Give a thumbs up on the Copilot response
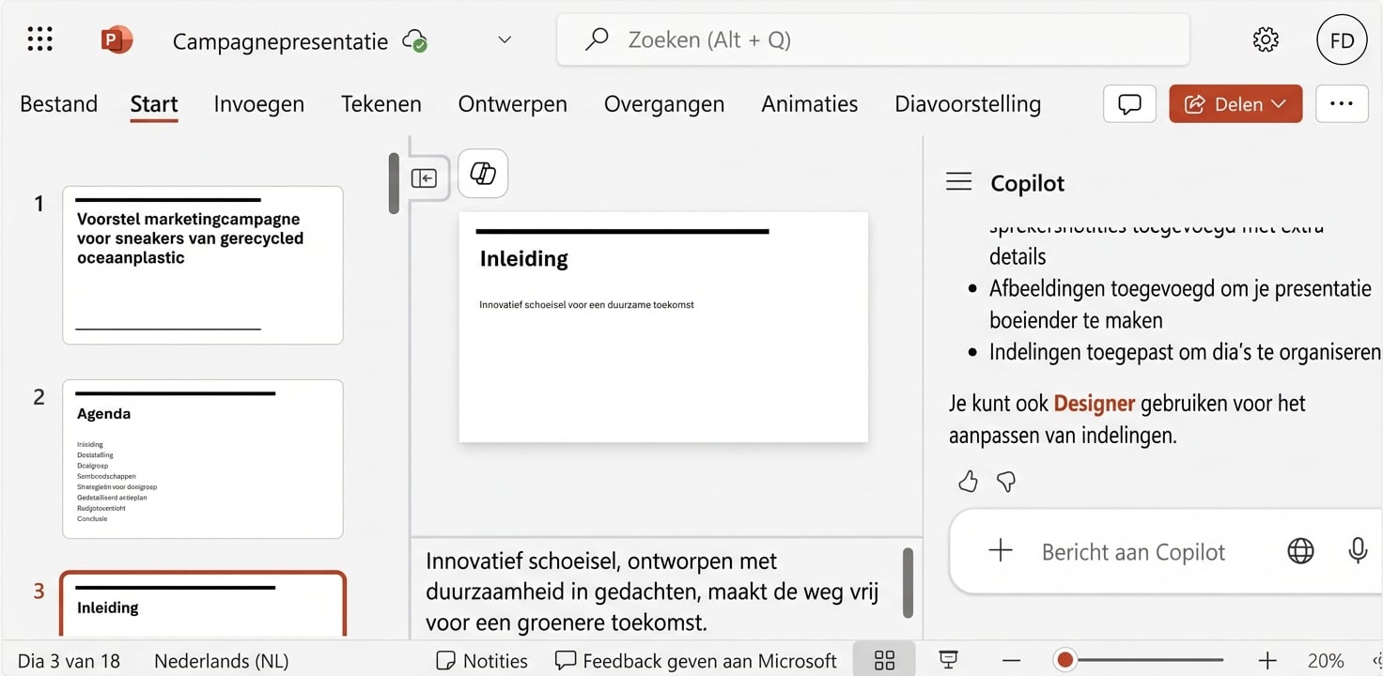The height and width of the screenshot is (676, 1383). coord(968,481)
